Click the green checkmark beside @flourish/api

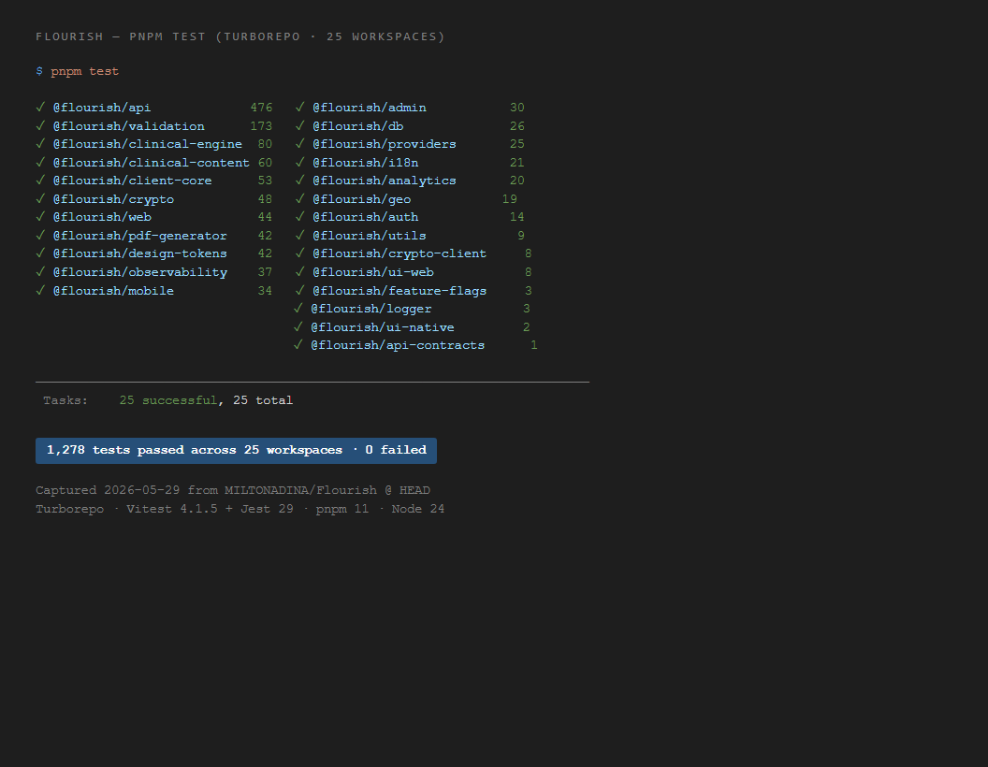point(40,108)
